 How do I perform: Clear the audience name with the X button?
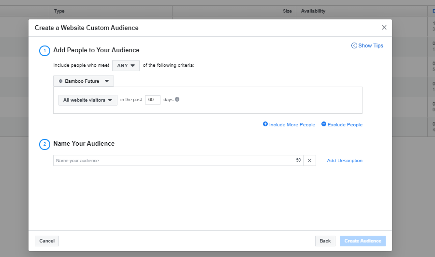[310, 161]
